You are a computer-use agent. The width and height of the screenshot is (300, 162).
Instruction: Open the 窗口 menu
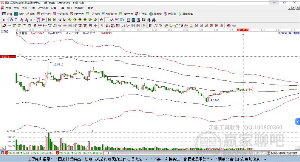click(x=69, y=8)
